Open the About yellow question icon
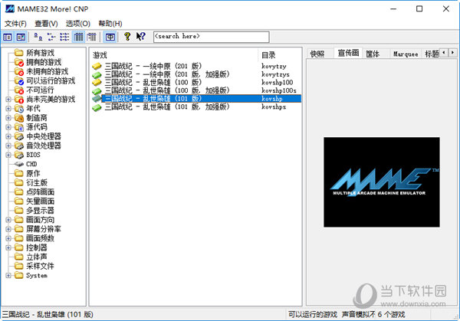The image size is (460, 321). 127,37
